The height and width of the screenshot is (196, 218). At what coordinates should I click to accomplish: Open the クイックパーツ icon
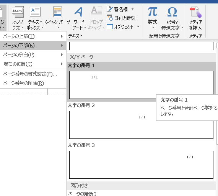click(57, 12)
